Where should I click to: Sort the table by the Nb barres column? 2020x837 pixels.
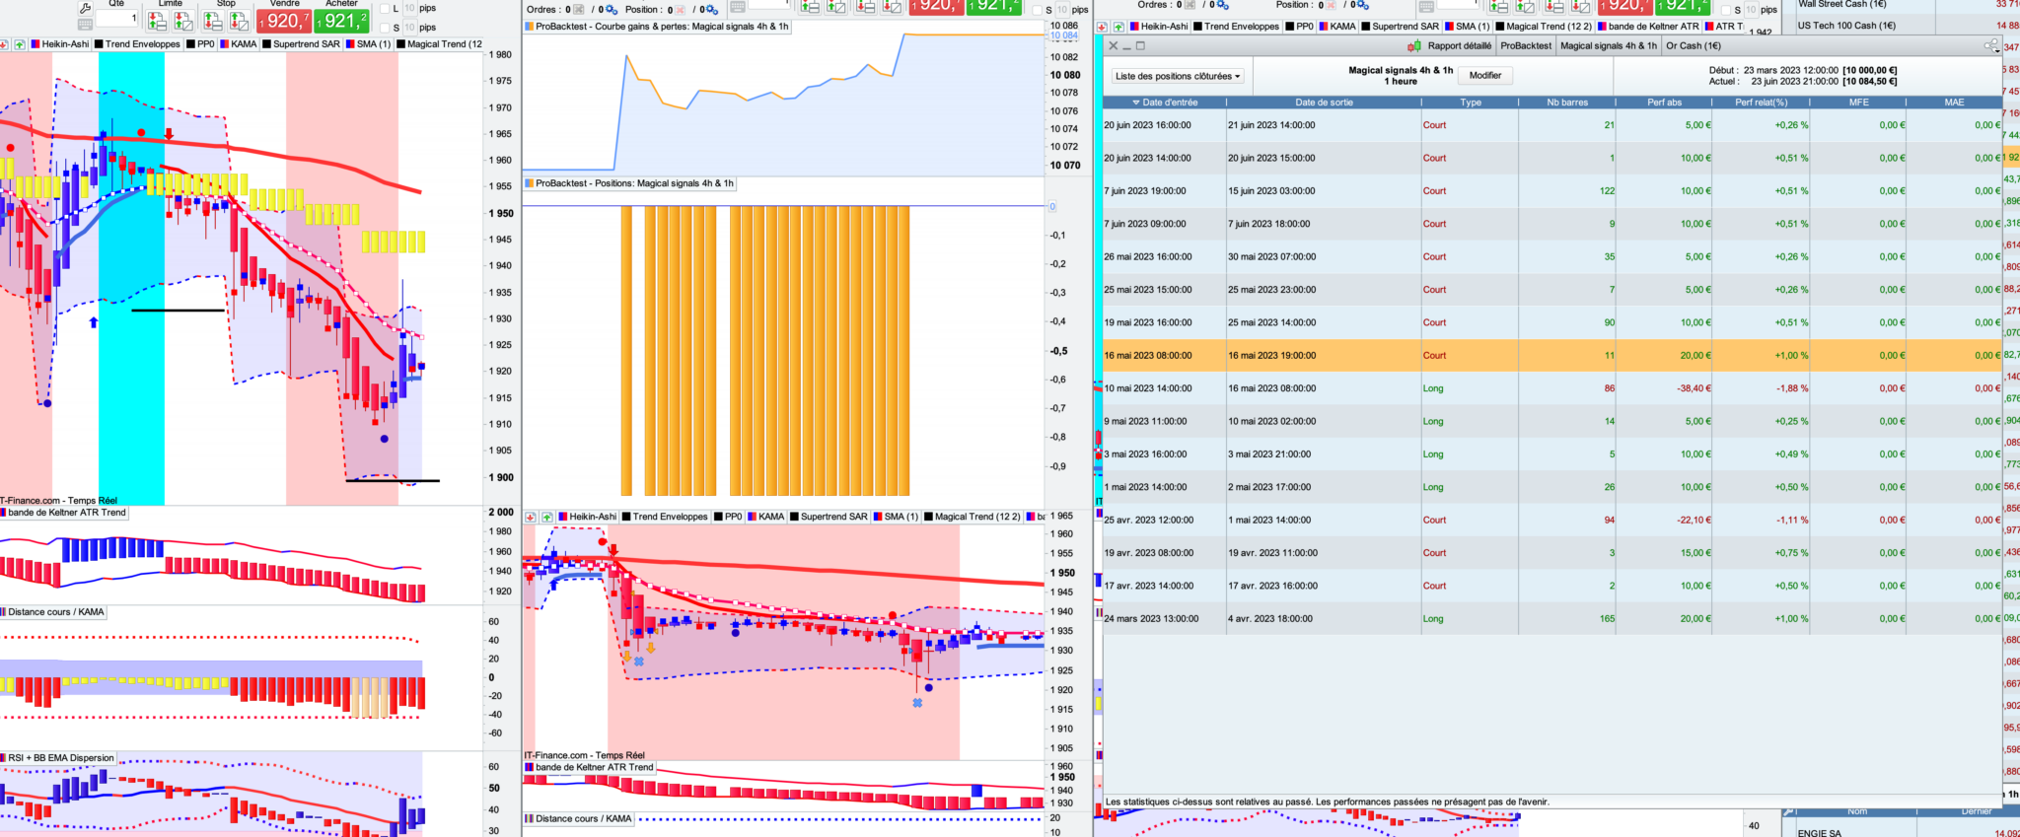[x=1567, y=103]
